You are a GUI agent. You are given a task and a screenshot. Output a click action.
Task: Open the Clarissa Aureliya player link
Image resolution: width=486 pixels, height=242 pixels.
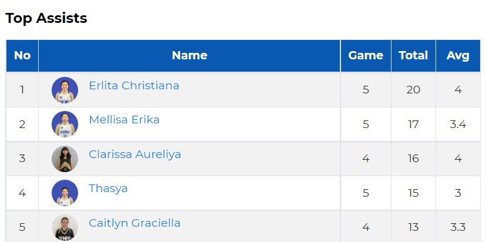pyautogui.click(x=135, y=154)
